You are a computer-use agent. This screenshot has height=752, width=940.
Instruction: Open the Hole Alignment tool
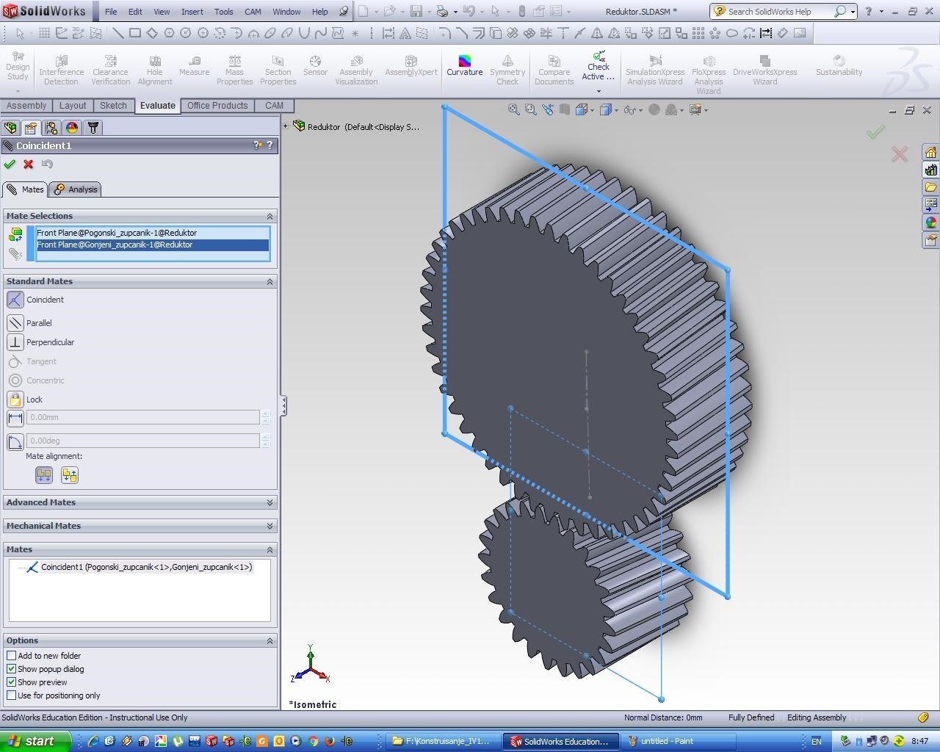point(155,70)
